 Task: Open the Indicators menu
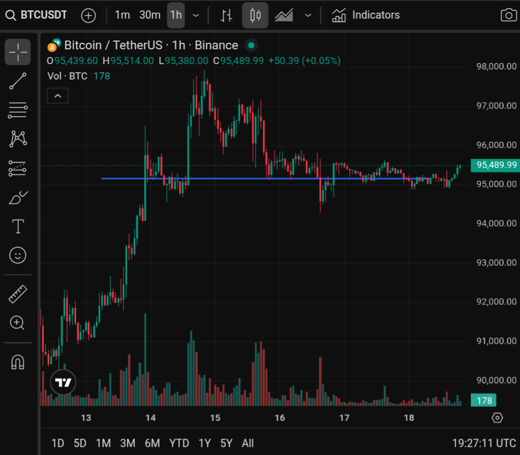(x=366, y=15)
